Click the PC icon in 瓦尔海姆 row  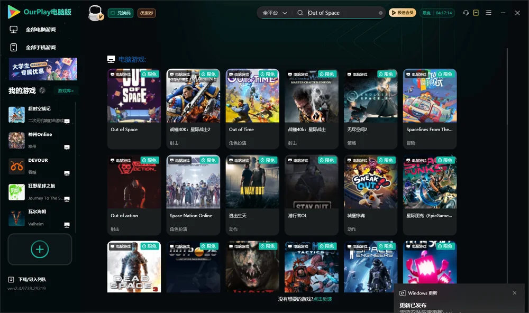(x=67, y=225)
